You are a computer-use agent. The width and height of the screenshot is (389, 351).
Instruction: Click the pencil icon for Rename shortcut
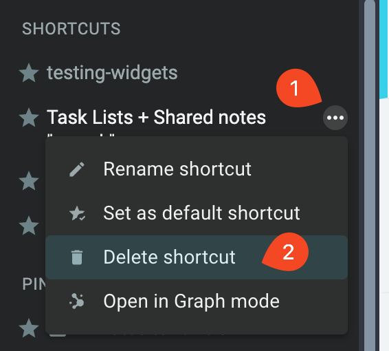[77, 169]
